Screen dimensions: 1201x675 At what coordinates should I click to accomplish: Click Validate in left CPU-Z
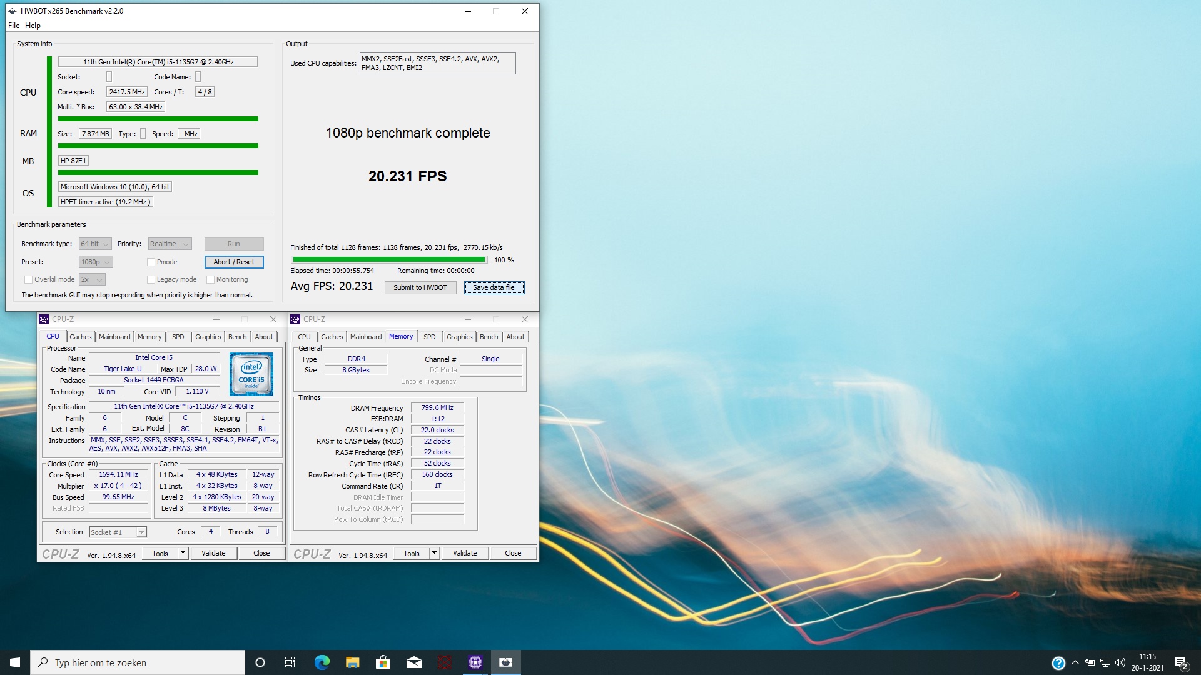213,554
